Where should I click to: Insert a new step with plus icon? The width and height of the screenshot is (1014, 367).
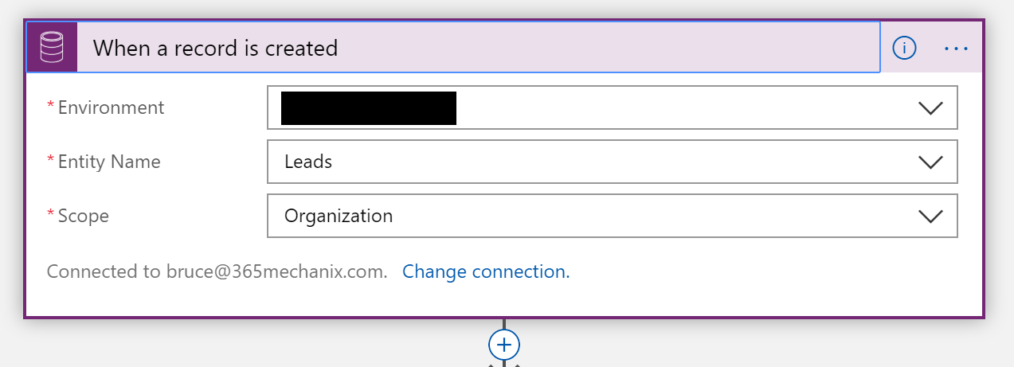tap(504, 345)
